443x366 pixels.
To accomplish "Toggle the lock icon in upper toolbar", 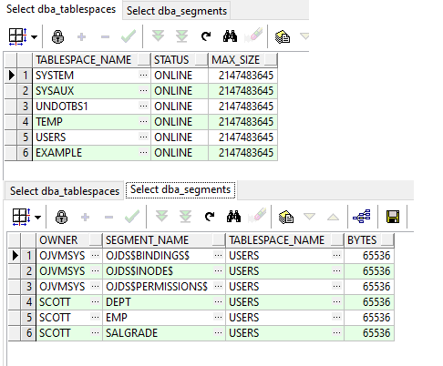I will [x=57, y=37].
